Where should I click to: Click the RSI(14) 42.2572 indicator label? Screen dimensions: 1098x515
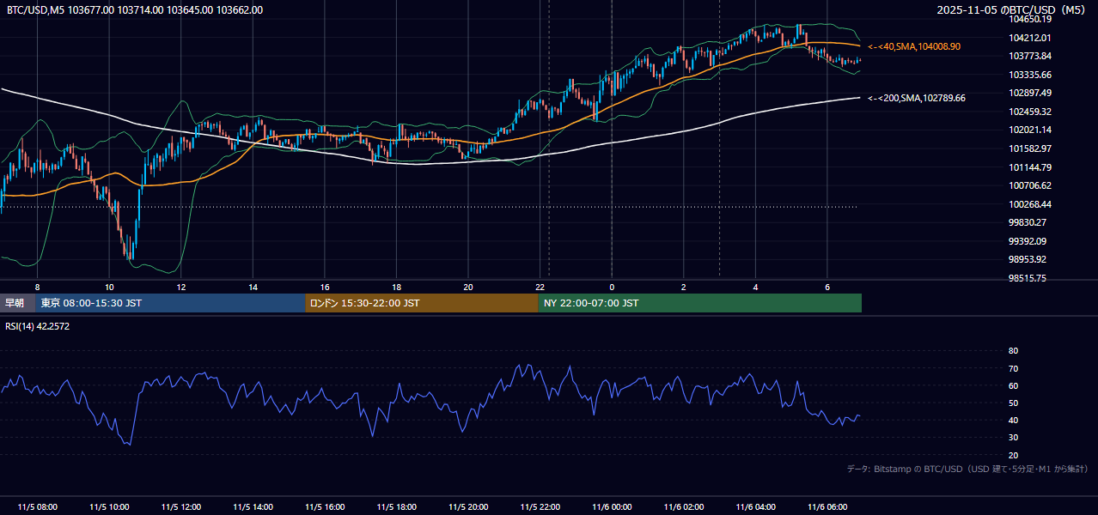point(38,326)
